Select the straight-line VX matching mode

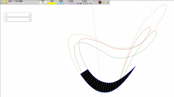(x=69, y=3)
